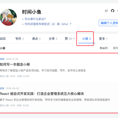
Task: Click 购买人数: 4504 text
Action: pyautogui.click(x=8, y=76)
